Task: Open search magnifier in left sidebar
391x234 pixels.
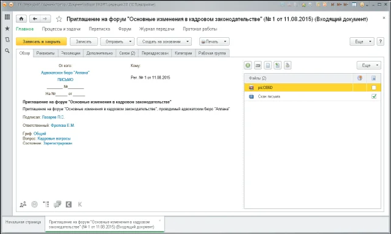Action: 7,51
